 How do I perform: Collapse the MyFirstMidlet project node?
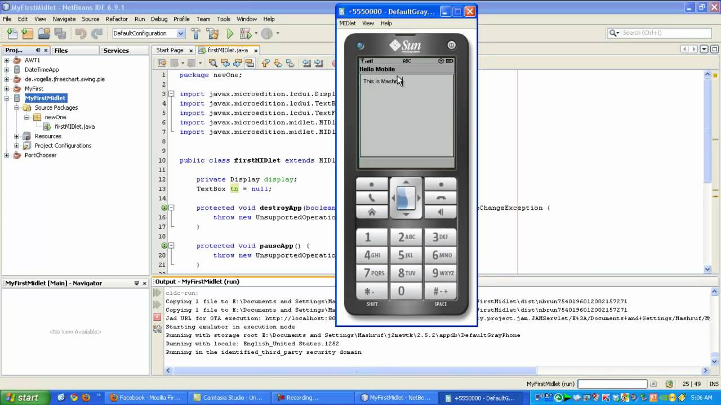(x=7, y=98)
